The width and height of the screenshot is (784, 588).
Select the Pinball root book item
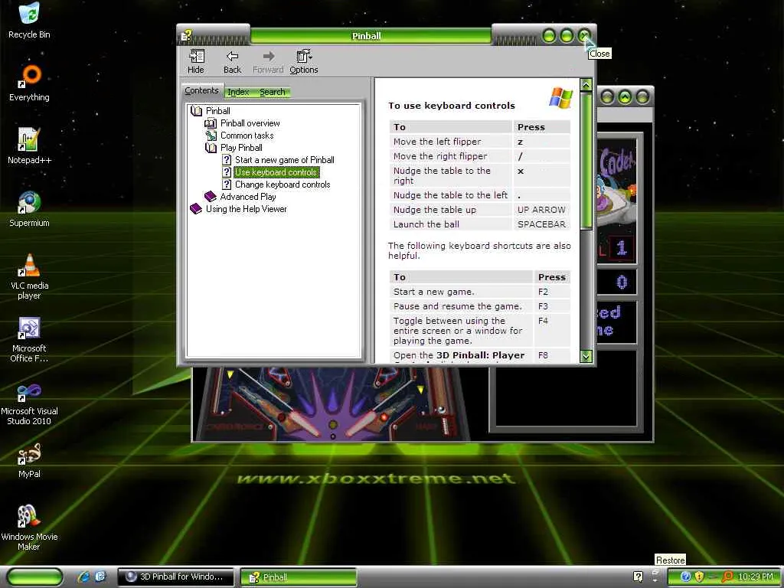[217, 111]
